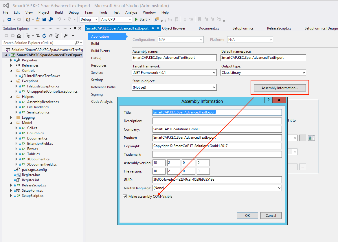Switch to the Object Browser tab
This screenshot has width=338, height=242.
coord(174,28)
